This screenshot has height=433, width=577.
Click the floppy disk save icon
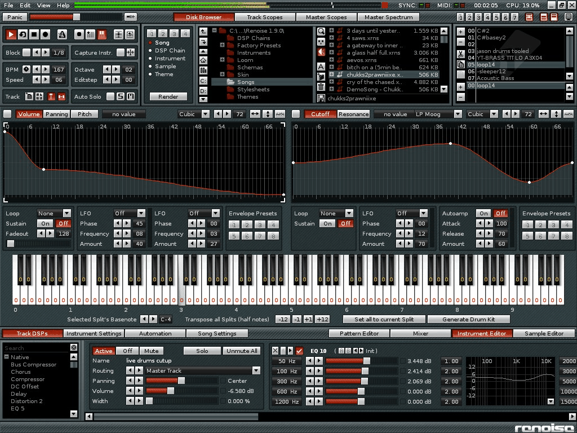[x=321, y=98]
